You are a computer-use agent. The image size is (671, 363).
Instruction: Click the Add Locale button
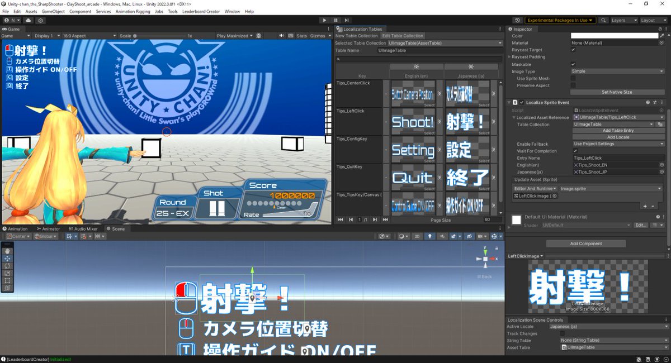[618, 137]
